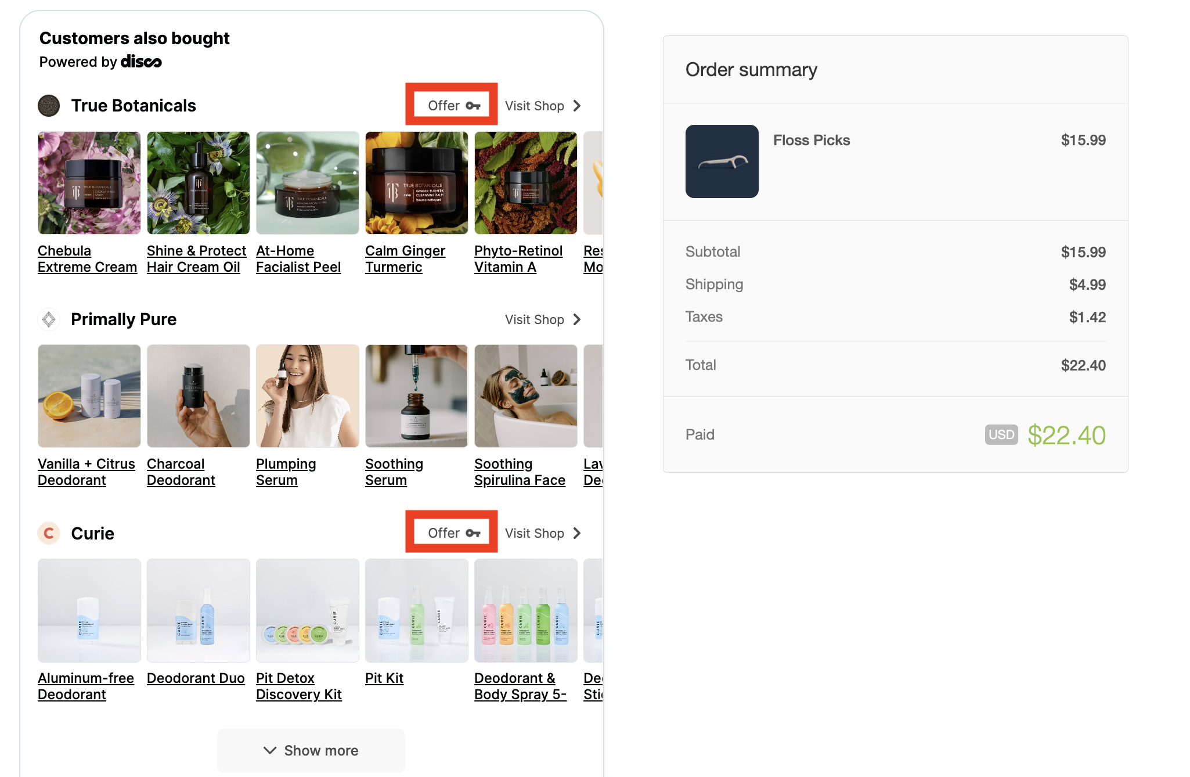Click the Phyto-Retinol Vitamin A link

click(x=518, y=259)
